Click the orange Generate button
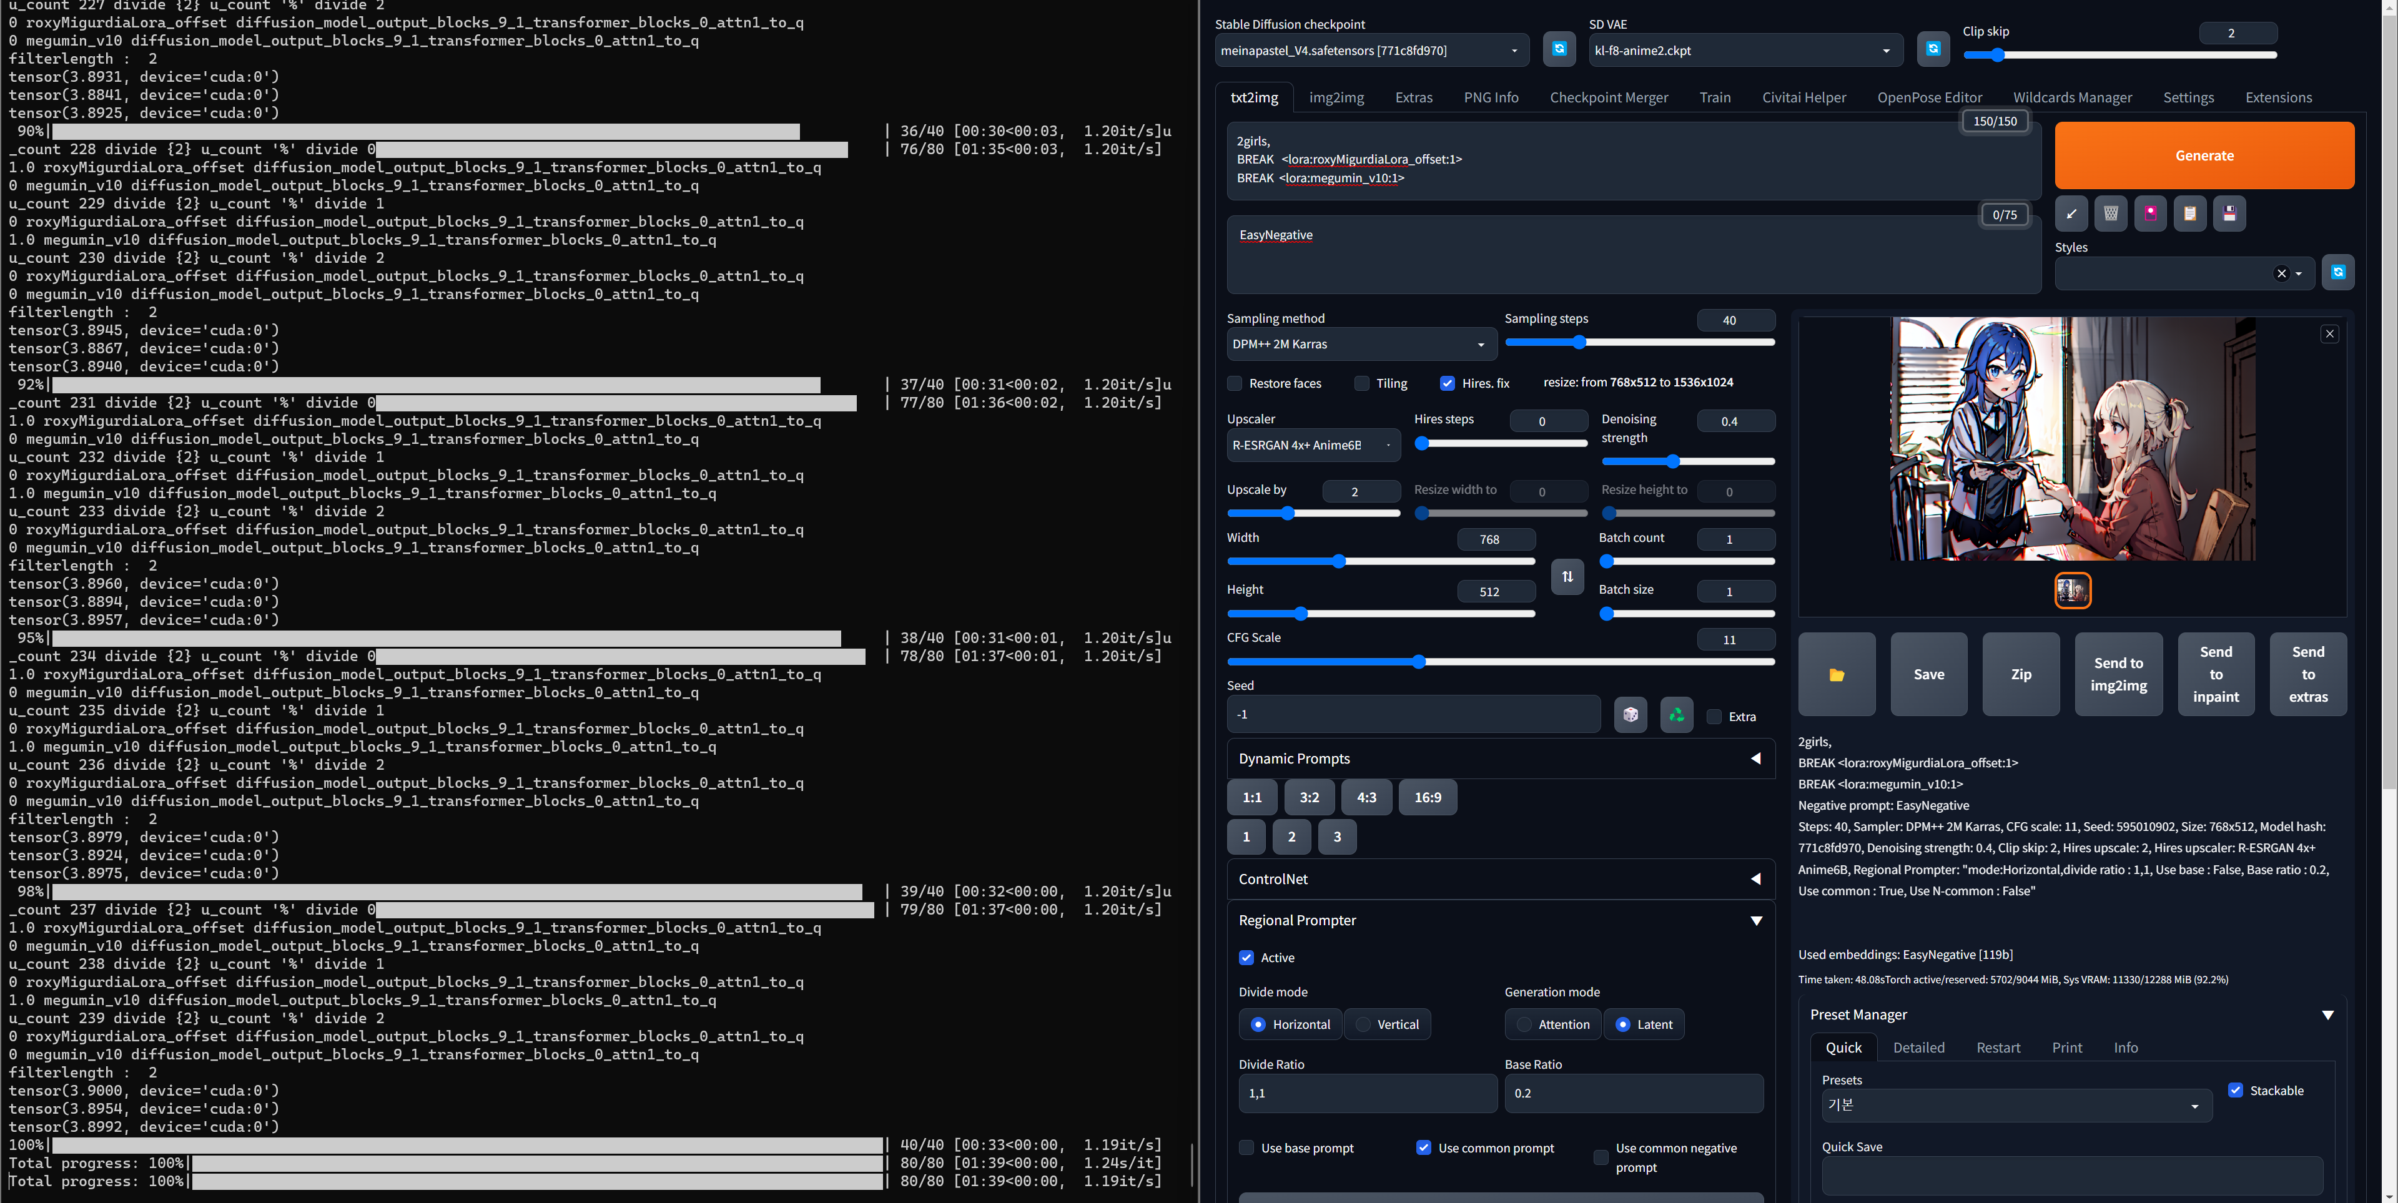Viewport: 2398px width, 1203px height. [2203, 155]
